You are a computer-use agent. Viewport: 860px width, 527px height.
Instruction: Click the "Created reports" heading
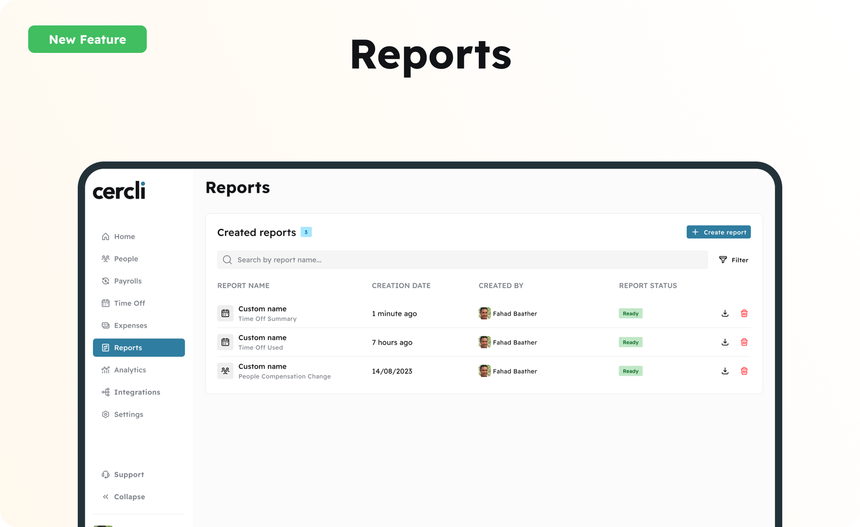coord(257,232)
